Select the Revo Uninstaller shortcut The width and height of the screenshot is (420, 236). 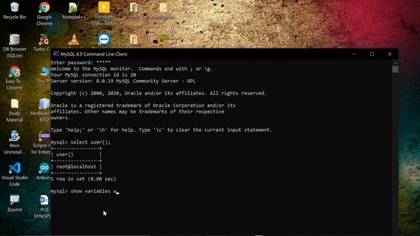point(14,142)
